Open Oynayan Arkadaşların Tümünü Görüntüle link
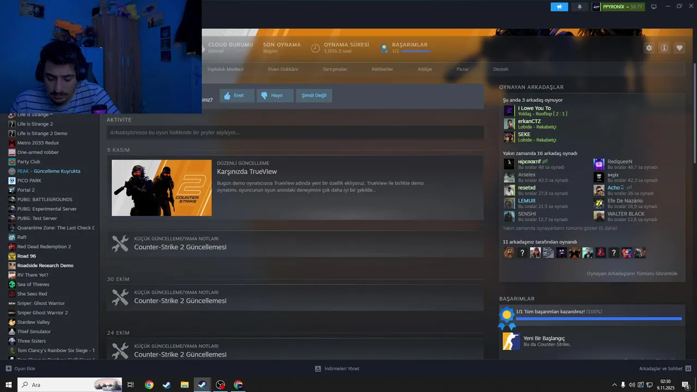 click(x=632, y=273)
